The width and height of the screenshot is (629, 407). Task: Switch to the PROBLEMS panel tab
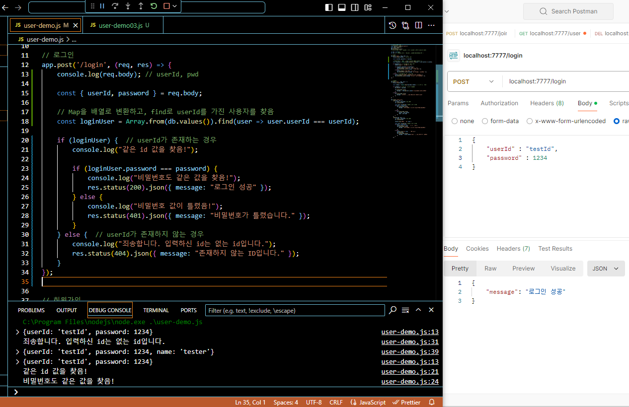click(31, 310)
